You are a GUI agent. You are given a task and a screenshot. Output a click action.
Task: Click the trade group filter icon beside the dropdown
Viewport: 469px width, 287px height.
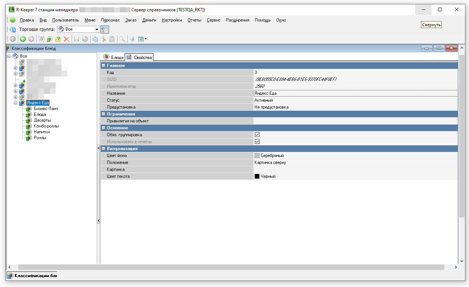click(105, 30)
